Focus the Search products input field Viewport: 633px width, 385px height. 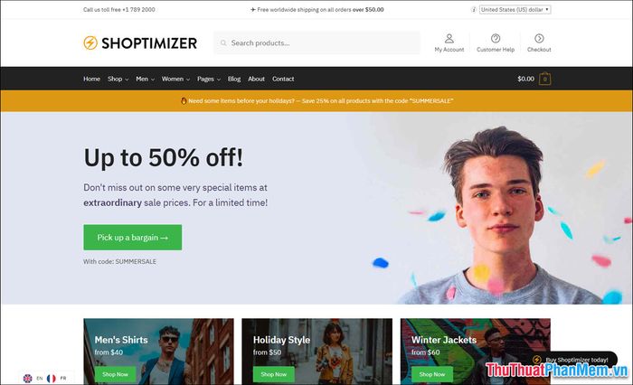(316, 42)
